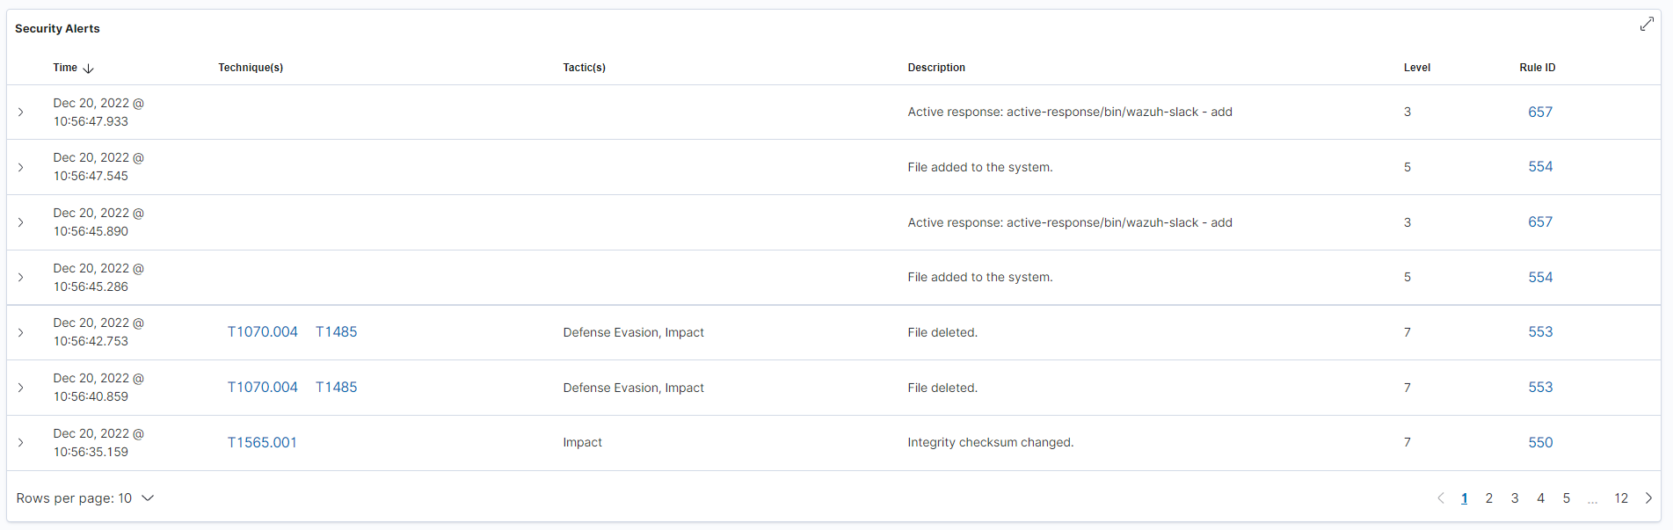Select technique T1070.004 in the File deleted row
The image size is (1673, 530).
(262, 332)
